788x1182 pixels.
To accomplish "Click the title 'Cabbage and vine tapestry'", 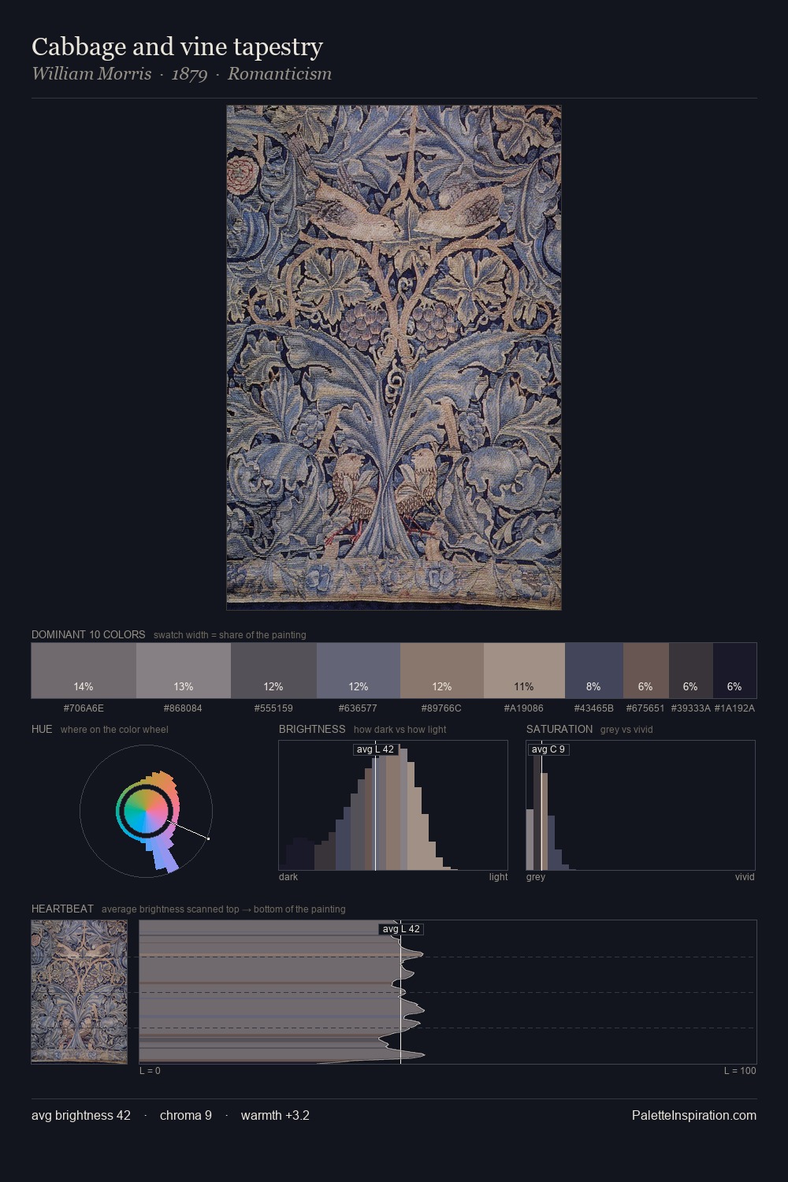I will click(177, 46).
